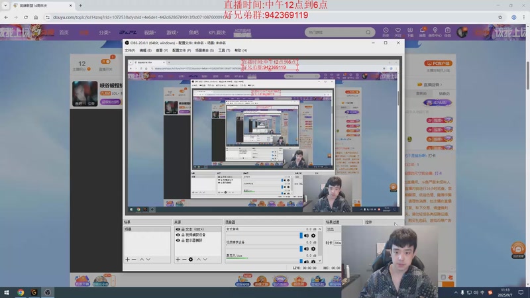Viewport: 530px width, 298px height.
Task: Toggle the lock on the 文本 (GDI+) source
Action: (183, 229)
